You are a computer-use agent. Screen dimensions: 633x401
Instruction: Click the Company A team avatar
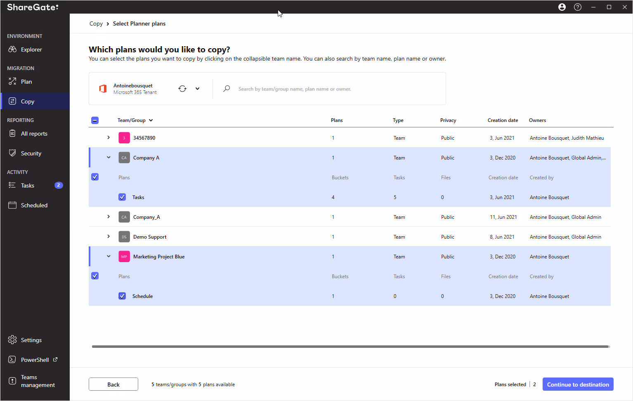pos(124,157)
